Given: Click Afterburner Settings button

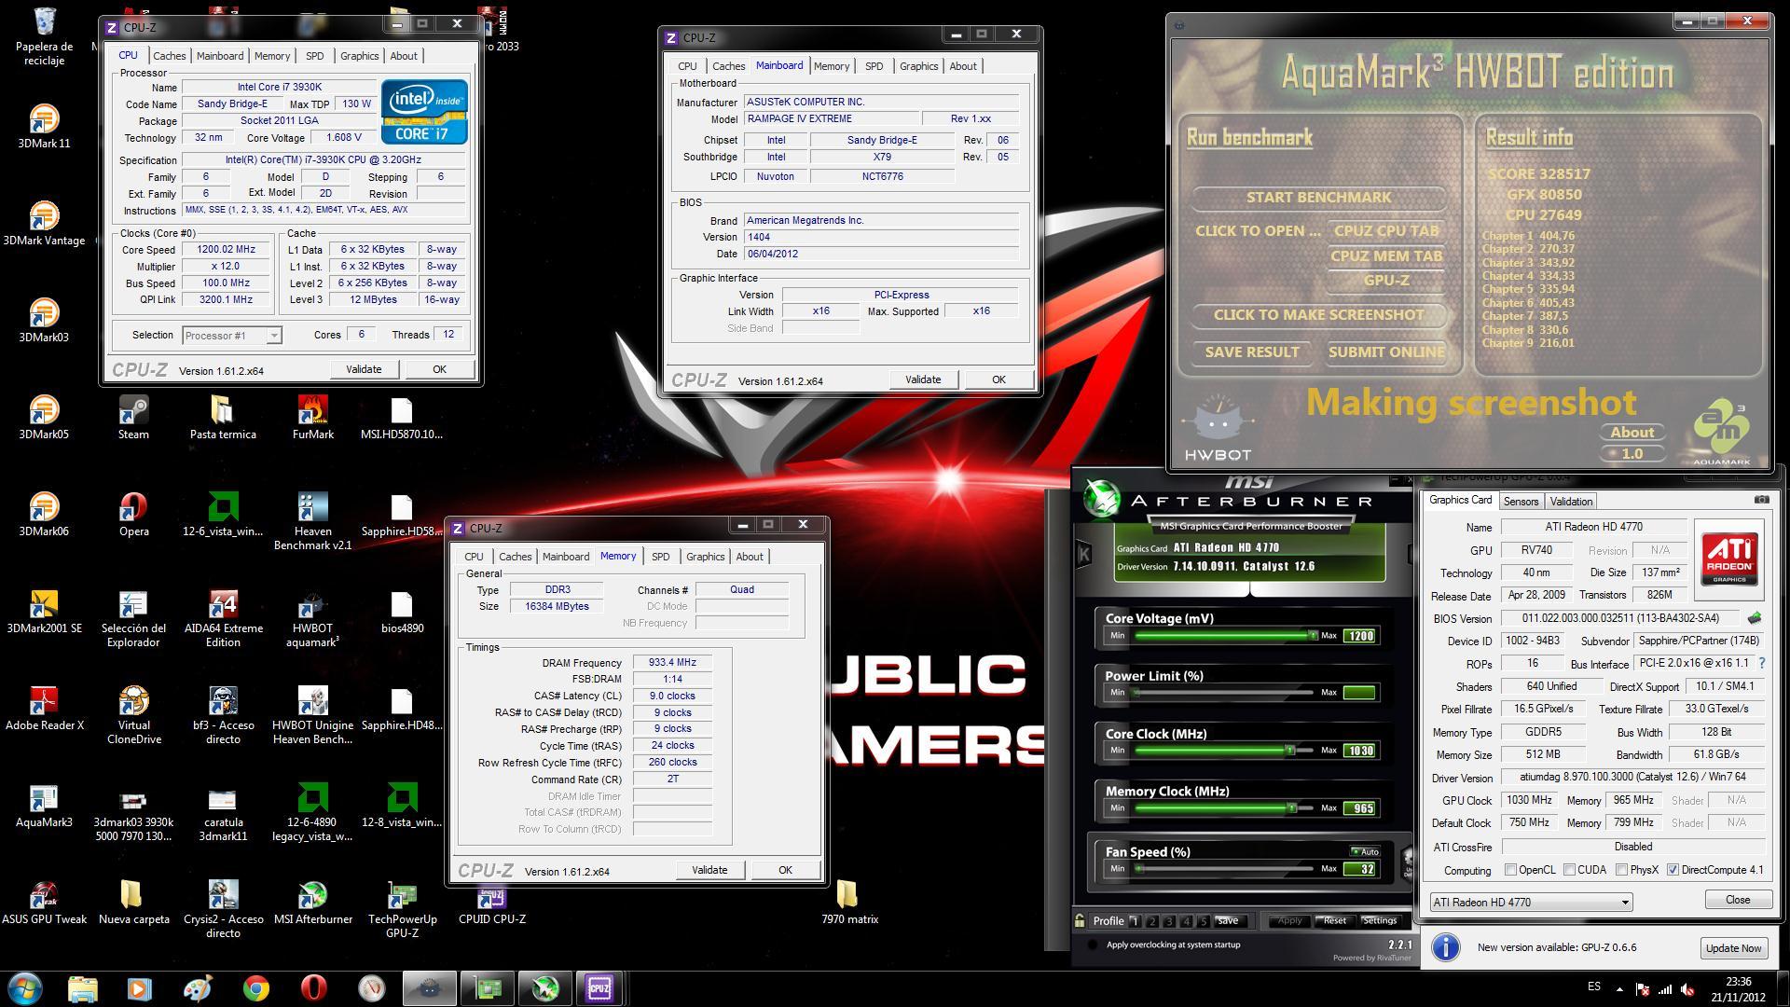Looking at the screenshot, I should click(1379, 921).
